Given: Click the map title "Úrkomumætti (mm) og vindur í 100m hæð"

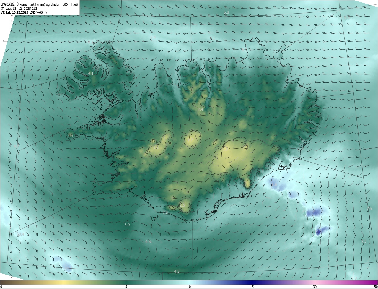Looking at the screenshot, I should point(47,4).
